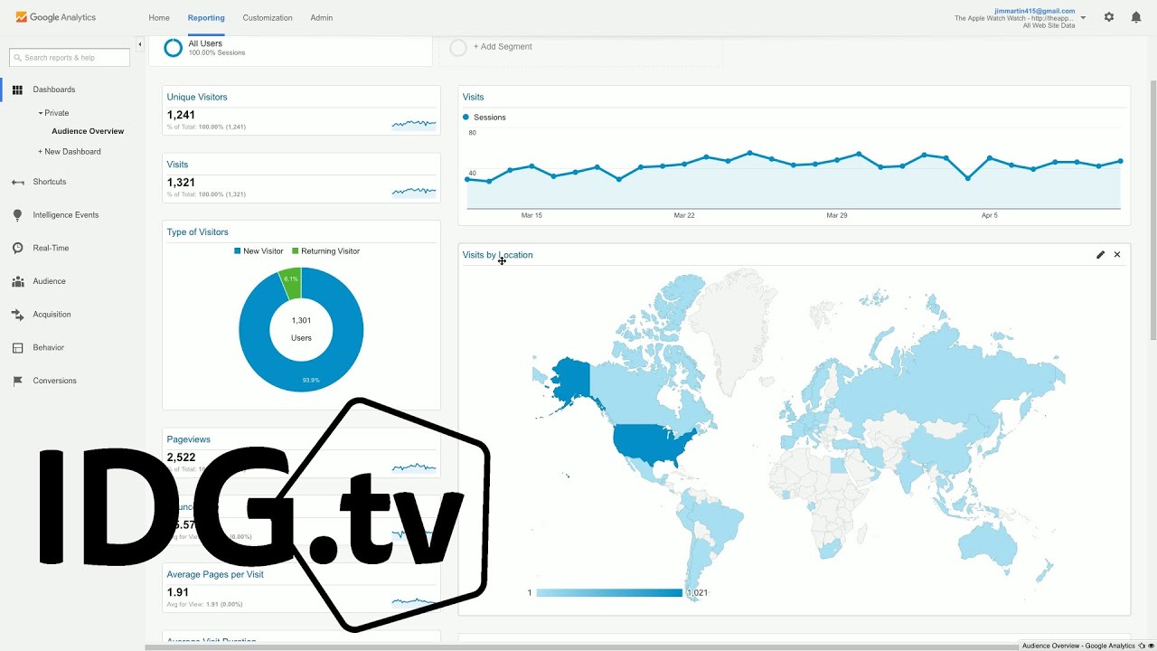The image size is (1157, 651).
Task: Click the Unique Visitors widget title
Action: tap(197, 97)
